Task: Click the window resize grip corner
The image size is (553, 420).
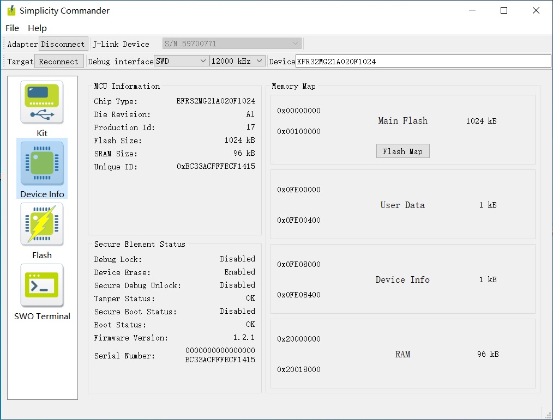Action: 547,413
